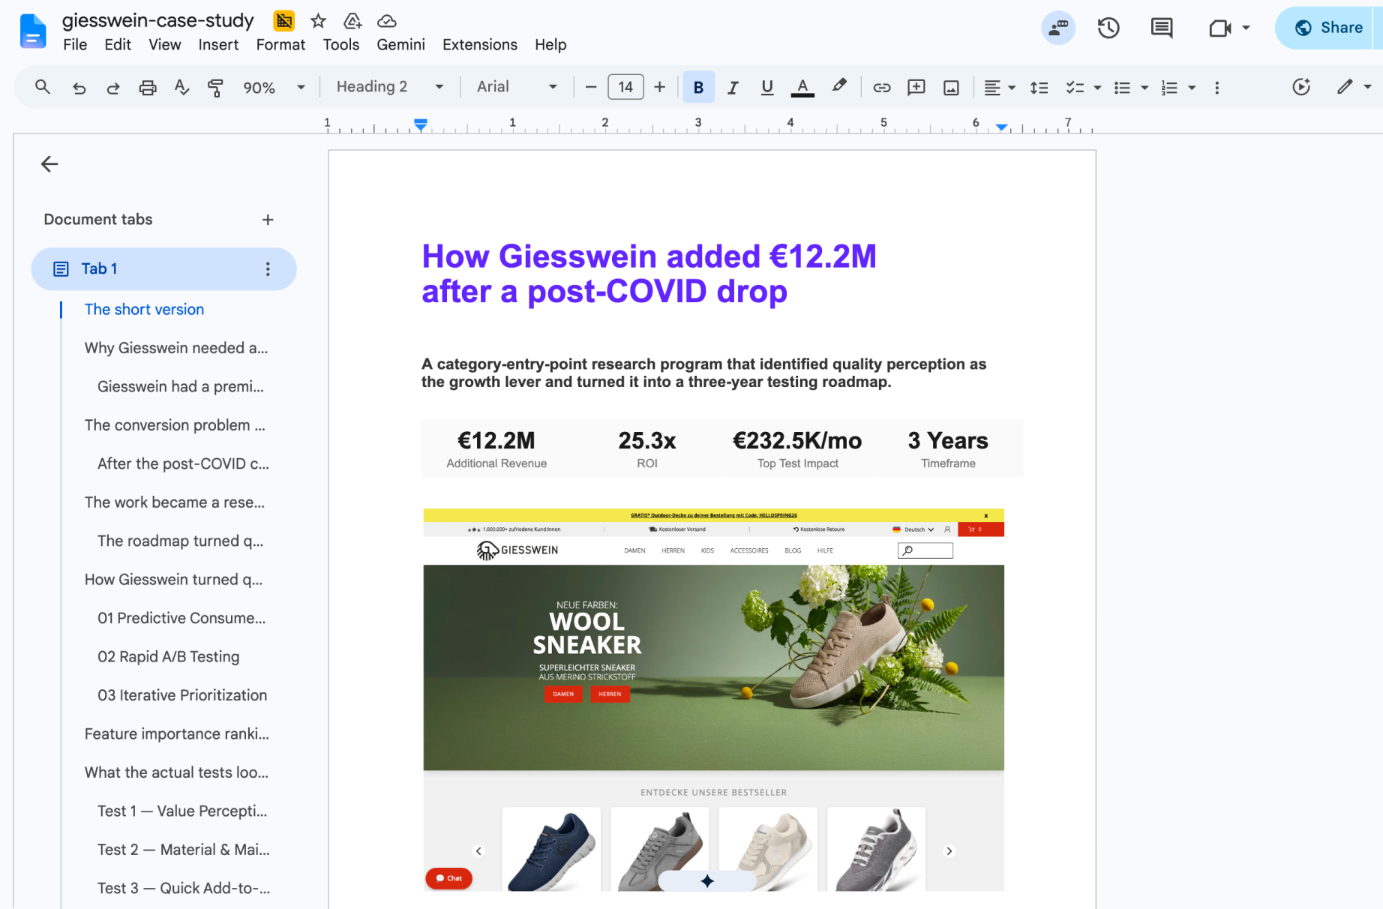Open the Edit menu
Viewport: 1383px width, 909px height.
click(x=118, y=45)
